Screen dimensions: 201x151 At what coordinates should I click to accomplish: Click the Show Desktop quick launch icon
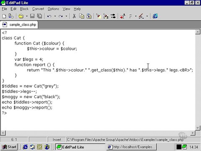coord(32,147)
